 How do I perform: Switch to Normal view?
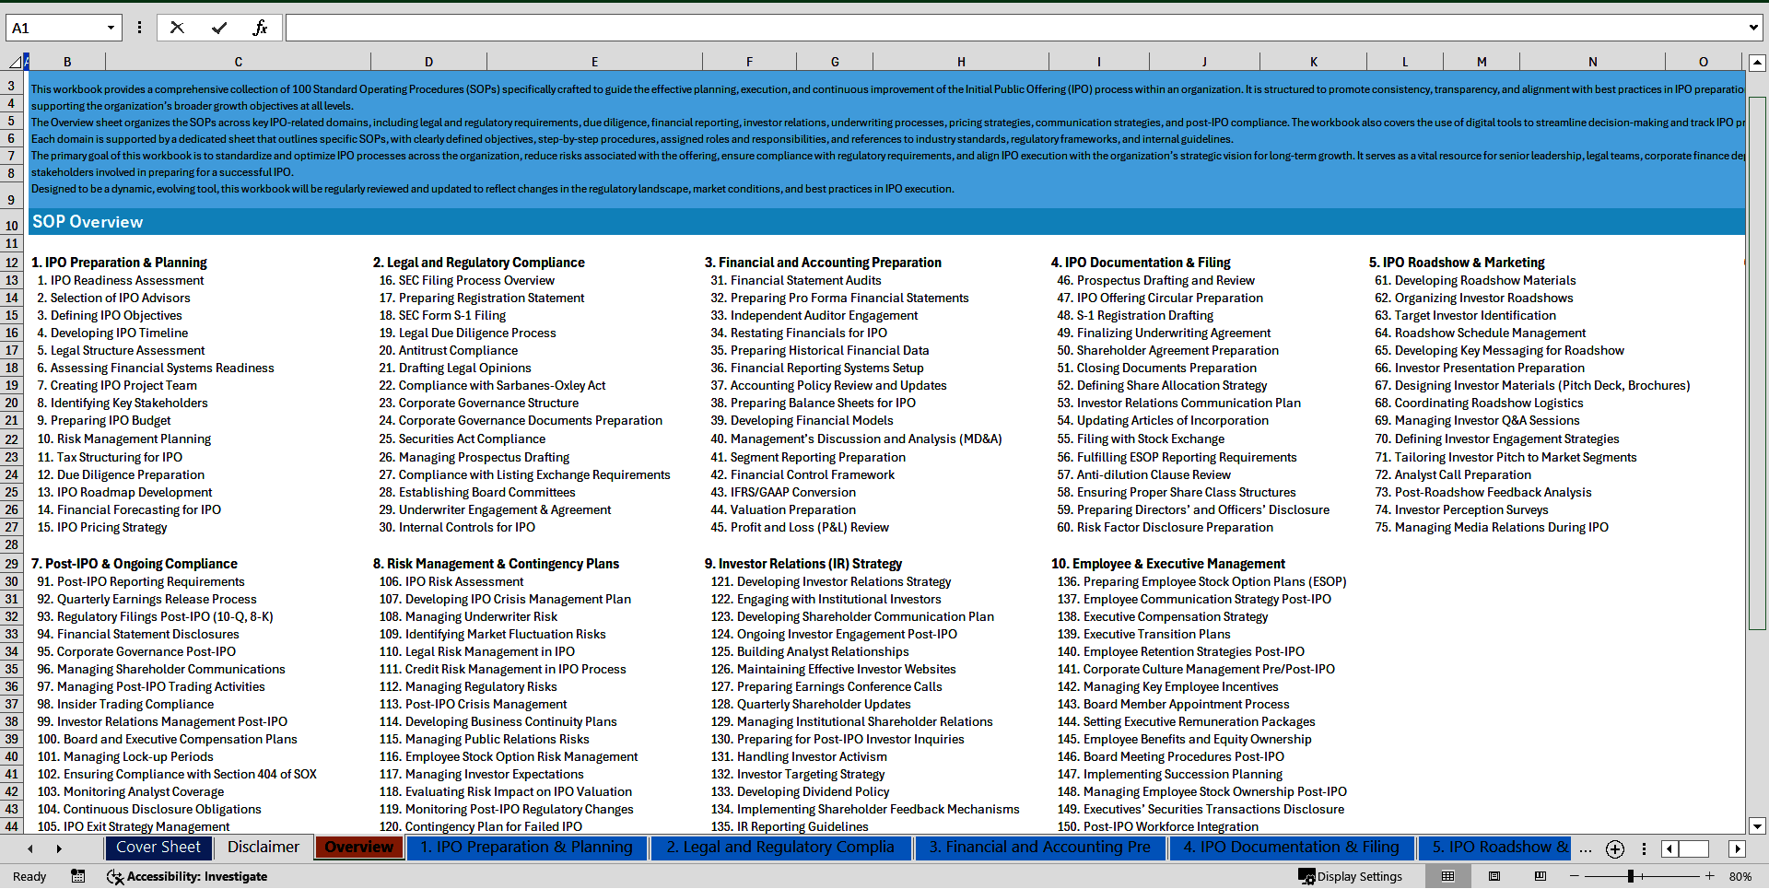(1447, 876)
